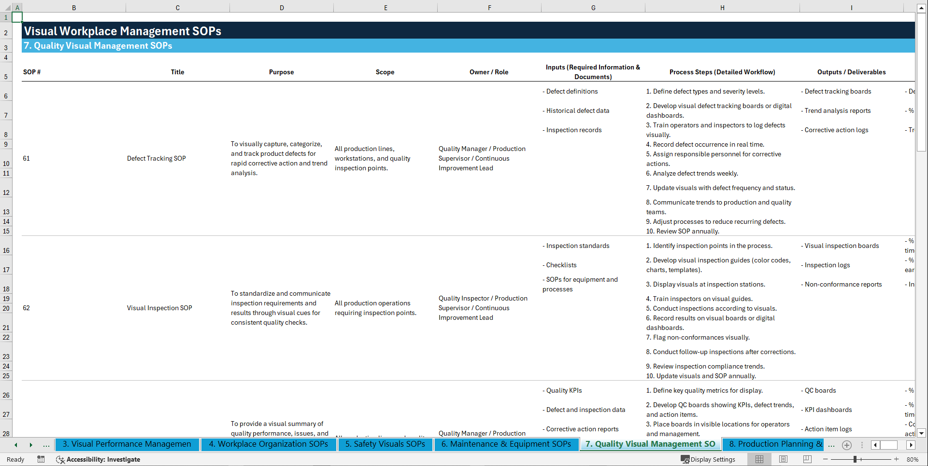Click the previous sheet navigation arrow
This screenshot has height=466, width=928.
[x=15, y=445]
